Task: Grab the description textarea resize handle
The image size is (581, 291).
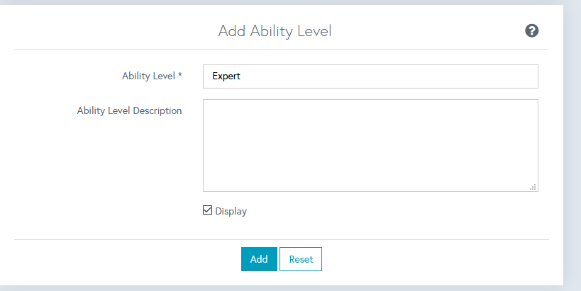Action: [533, 187]
